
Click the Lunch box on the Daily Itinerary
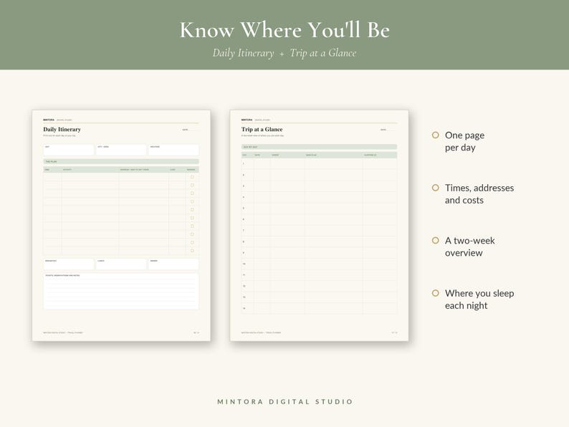coord(121,264)
